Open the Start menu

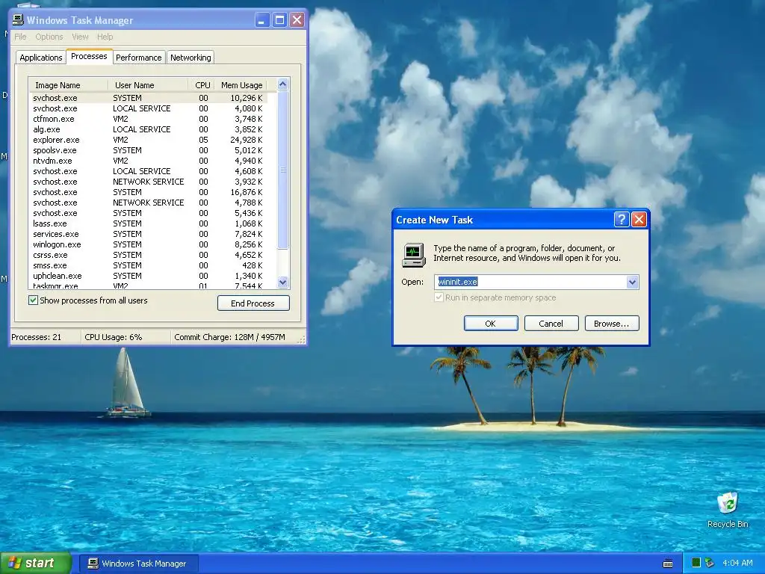click(36, 563)
